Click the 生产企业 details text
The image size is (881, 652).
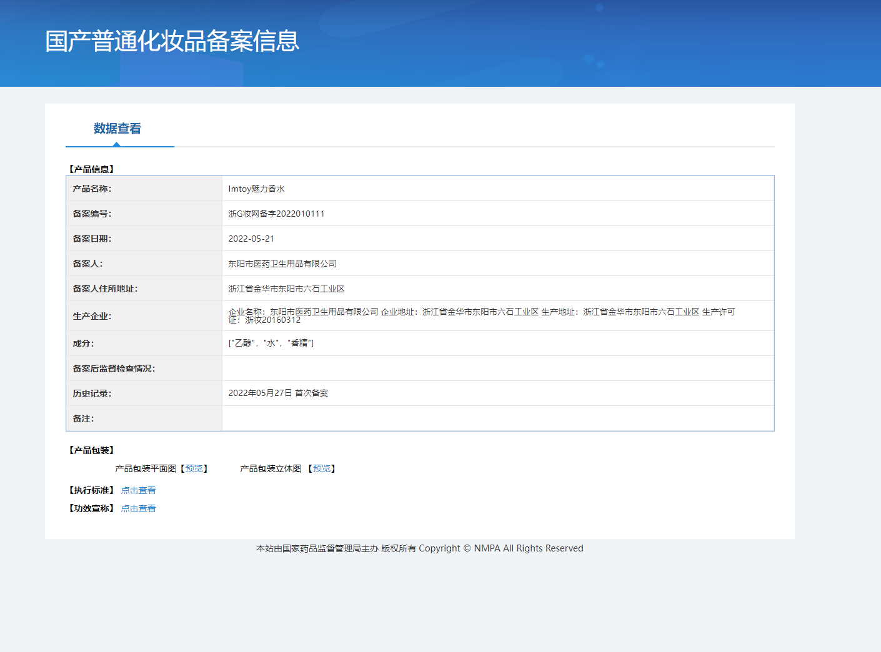point(481,315)
